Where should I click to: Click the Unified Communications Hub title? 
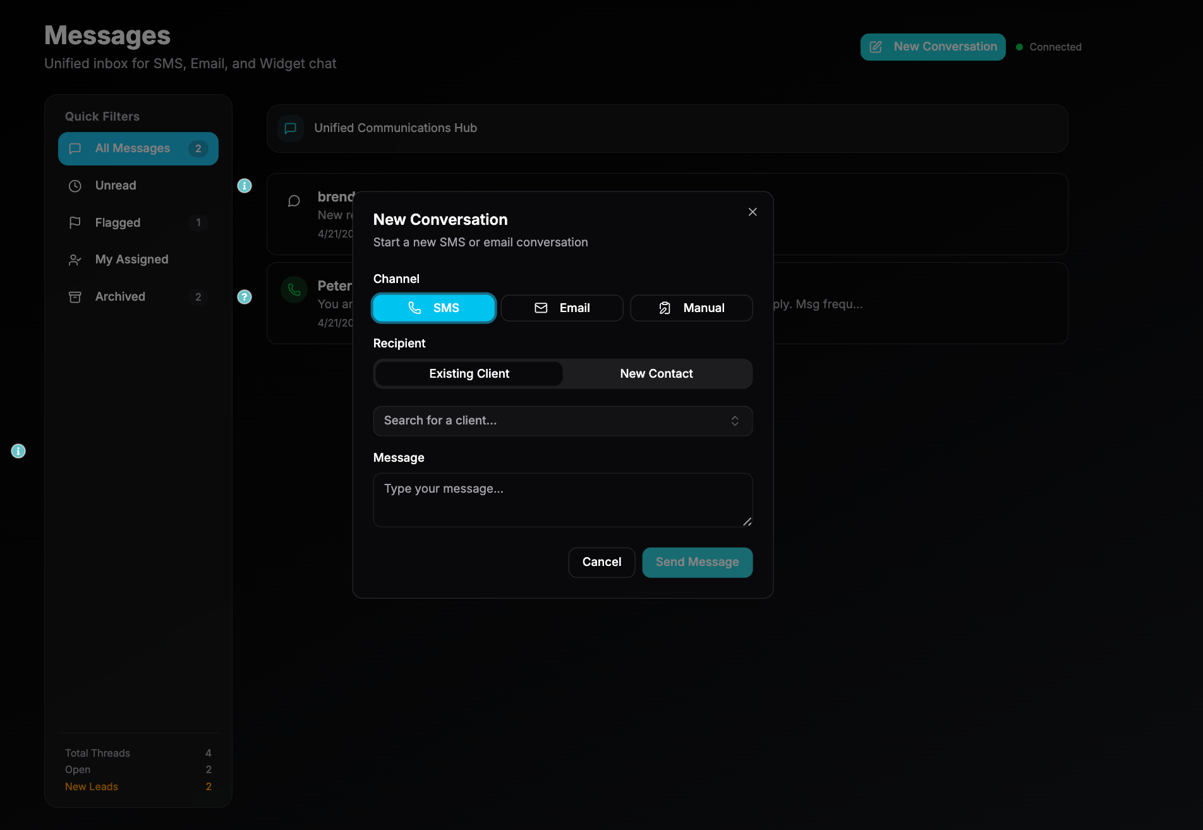[x=396, y=128]
